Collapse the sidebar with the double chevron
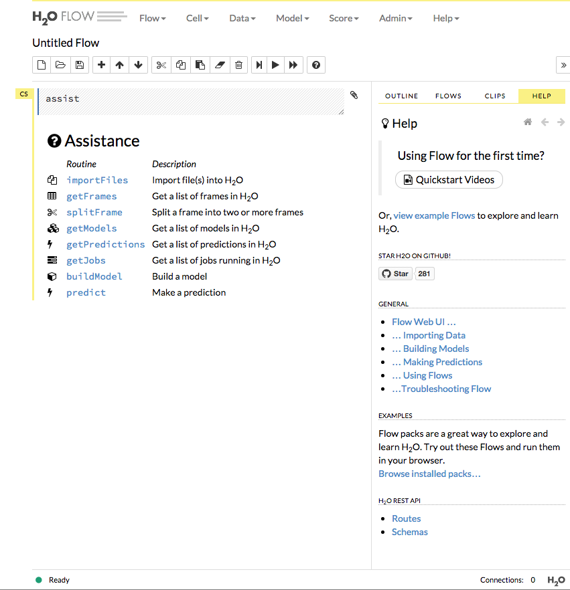Viewport: 570px width, 590px height. click(x=563, y=65)
